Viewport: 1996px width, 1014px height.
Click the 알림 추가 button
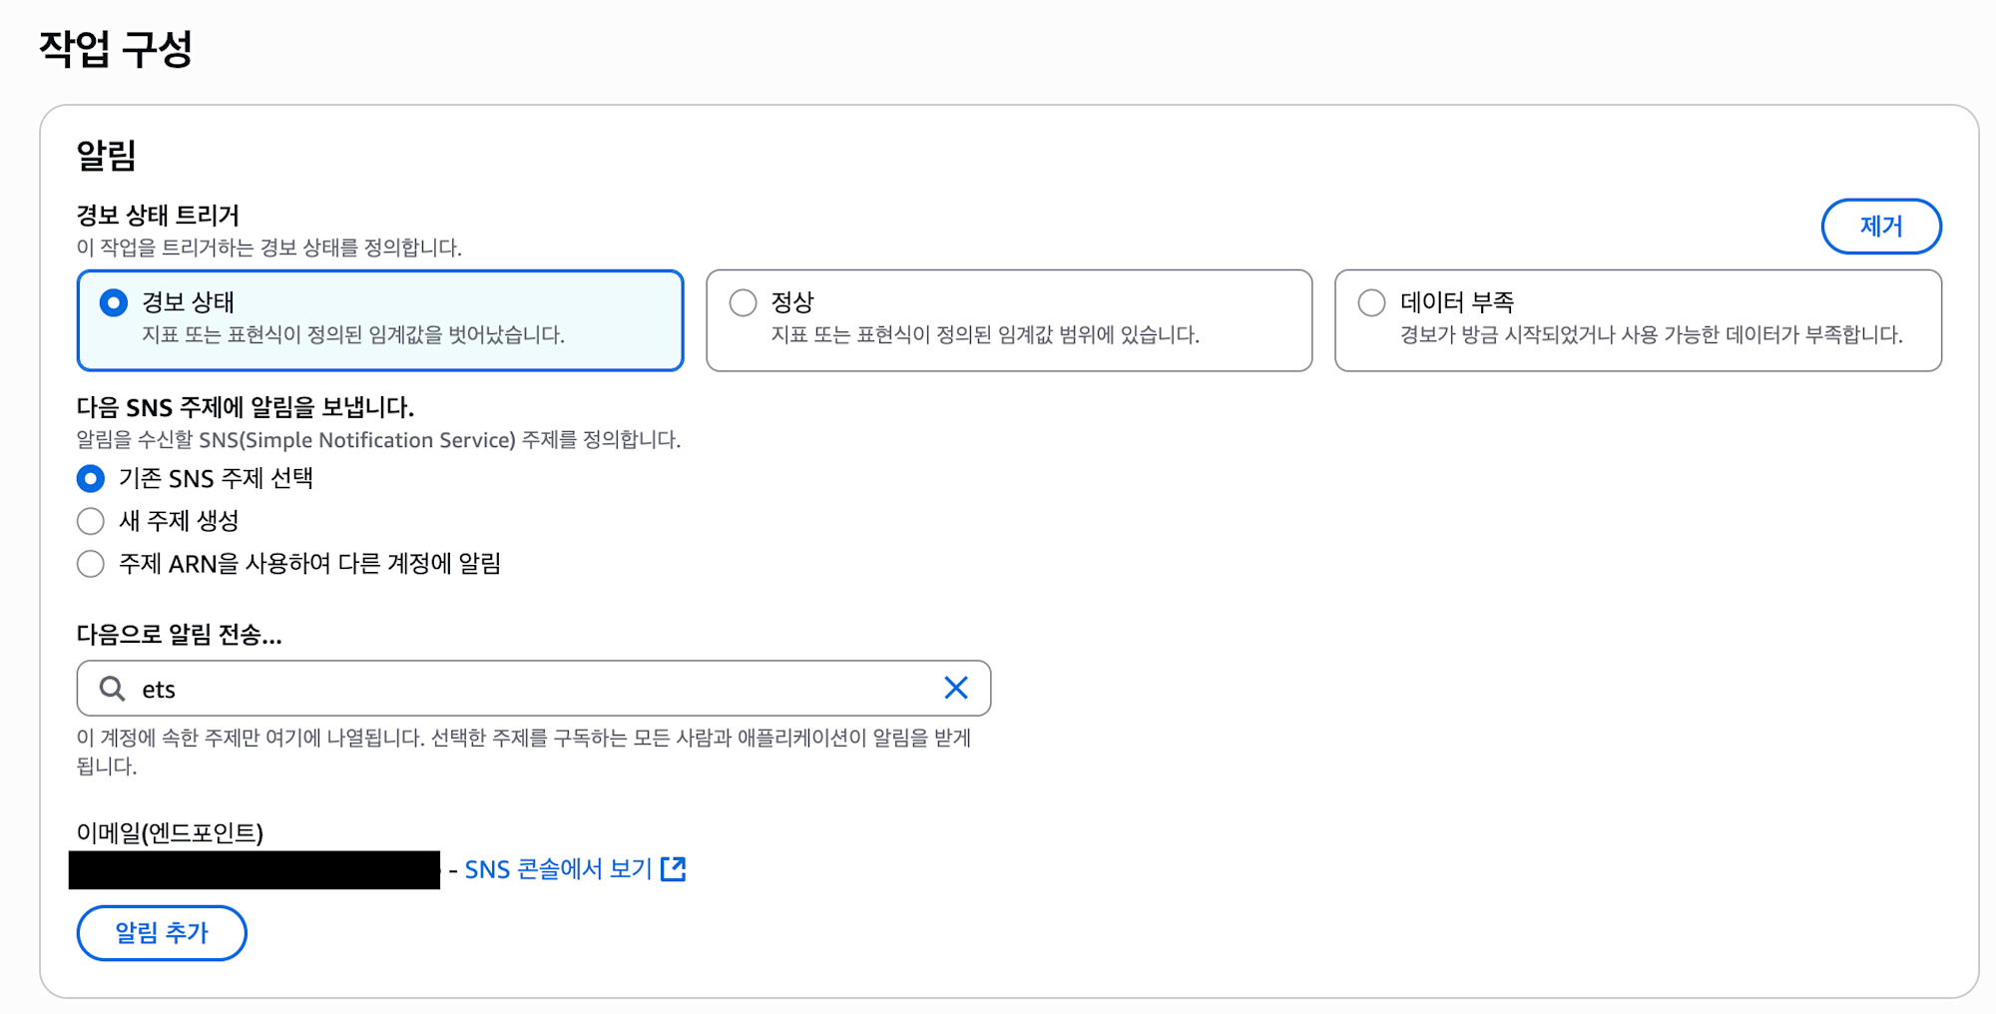[162, 933]
